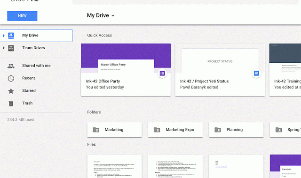Open the My Drive dropdown arrow in the header
301x178 pixels.
pos(113,15)
